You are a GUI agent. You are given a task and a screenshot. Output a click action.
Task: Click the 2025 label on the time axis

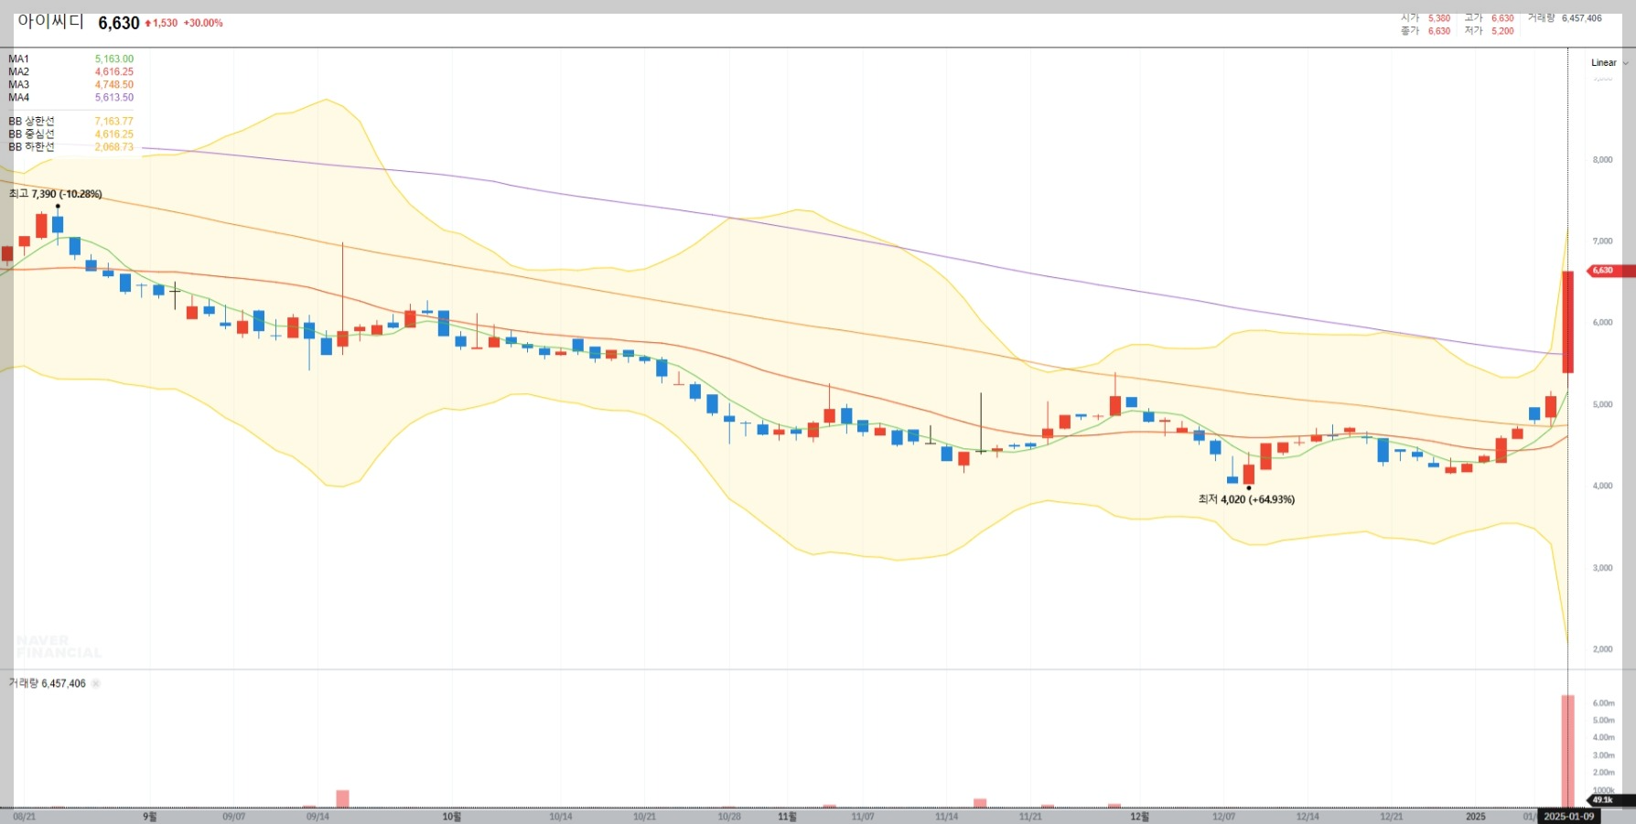pos(1476,817)
